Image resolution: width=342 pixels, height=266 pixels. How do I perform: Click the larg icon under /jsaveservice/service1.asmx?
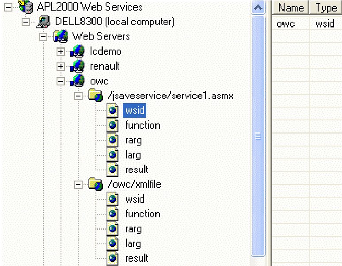[113, 155]
